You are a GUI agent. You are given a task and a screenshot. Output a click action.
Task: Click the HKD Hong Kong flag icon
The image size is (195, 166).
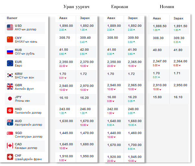(10, 111)
